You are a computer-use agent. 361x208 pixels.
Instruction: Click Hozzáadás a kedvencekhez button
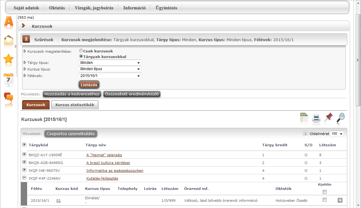coord(72,94)
